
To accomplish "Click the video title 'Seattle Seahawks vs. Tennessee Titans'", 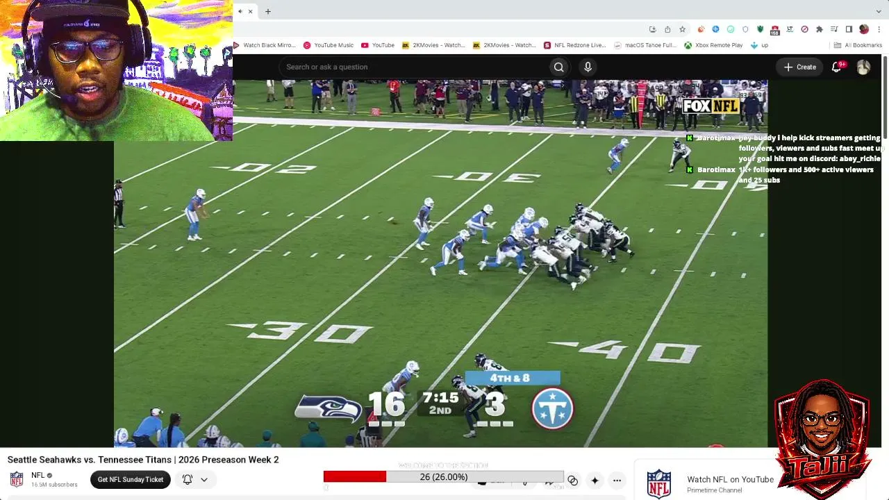I will pyautogui.click(x=143, y=460).
